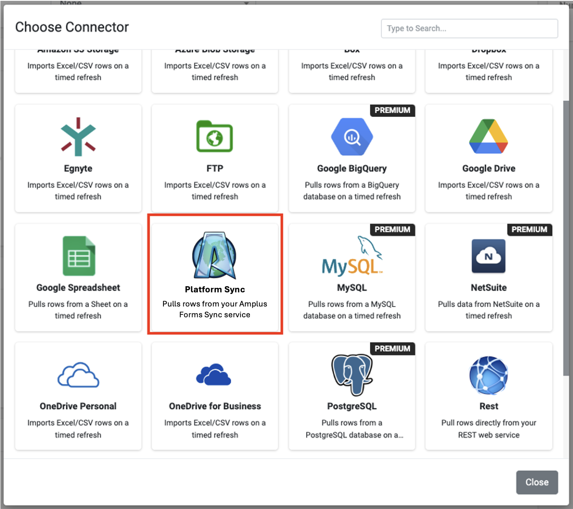Click "Pulls rows from your Amplus Forms Sync service"
This screenshot has width=573, height=509.
215,309
